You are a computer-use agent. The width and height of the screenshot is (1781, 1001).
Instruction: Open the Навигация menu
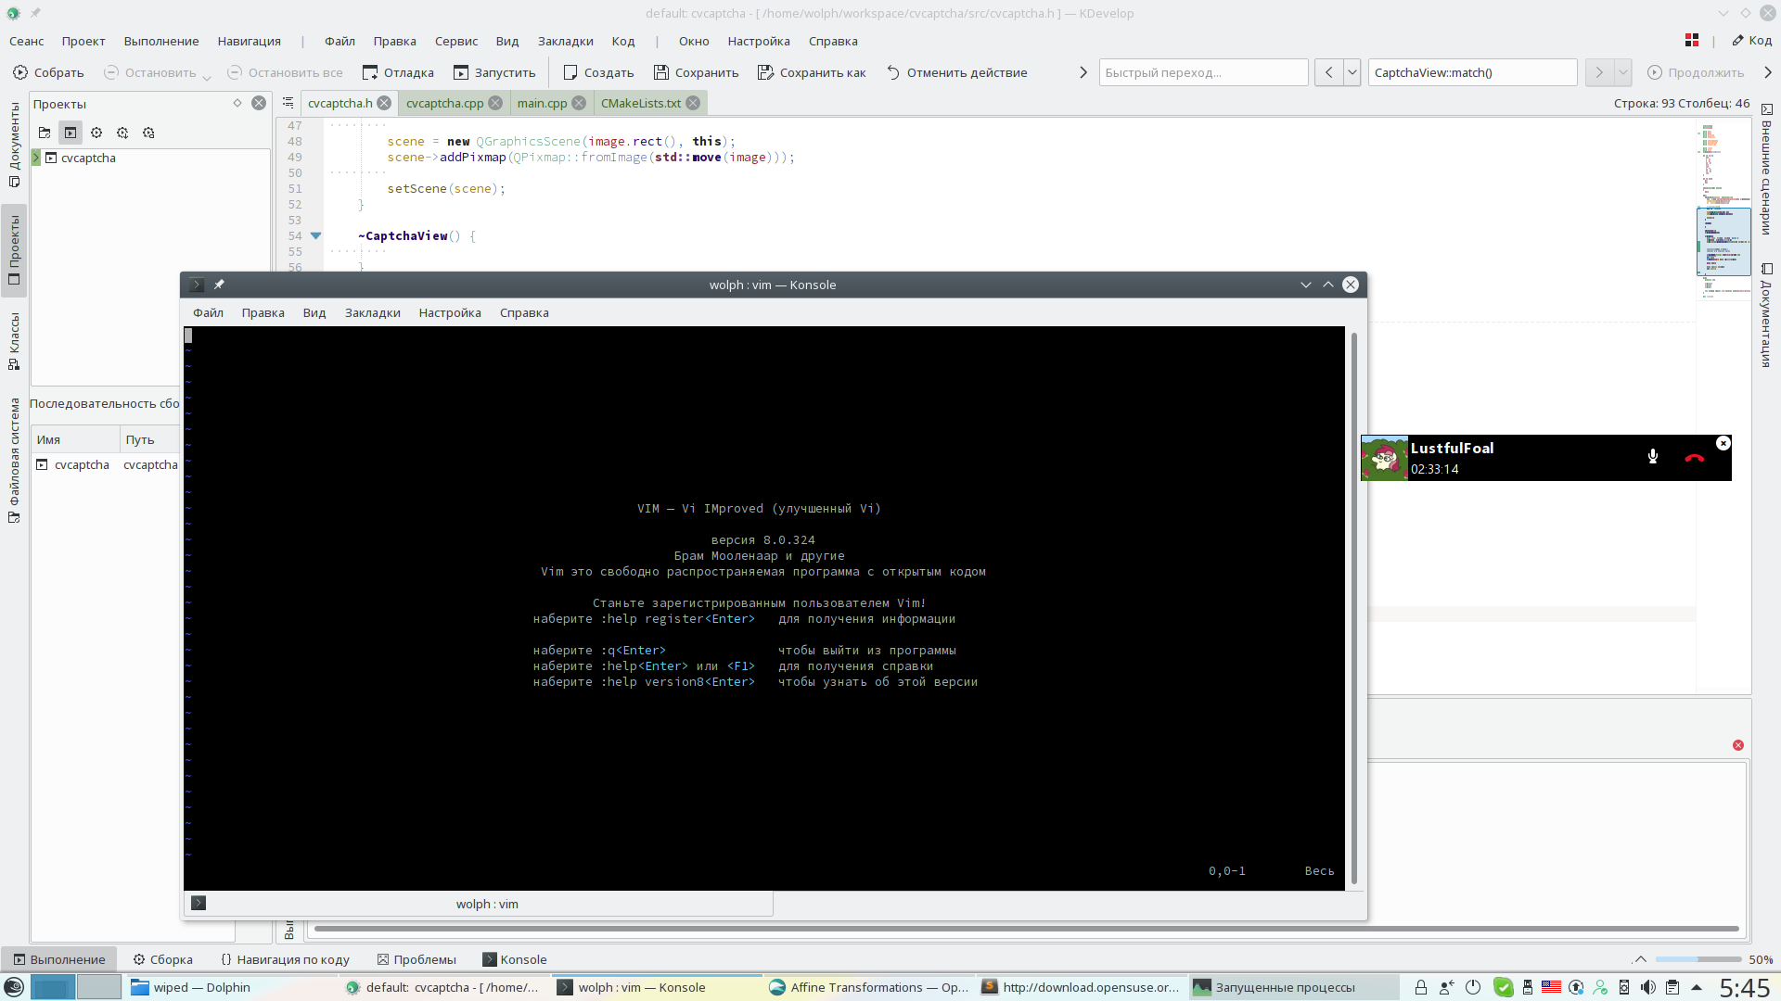point(249,41)
